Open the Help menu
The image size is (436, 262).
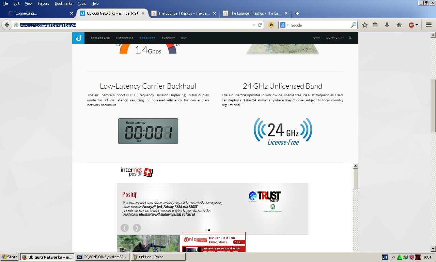(95, 3)
